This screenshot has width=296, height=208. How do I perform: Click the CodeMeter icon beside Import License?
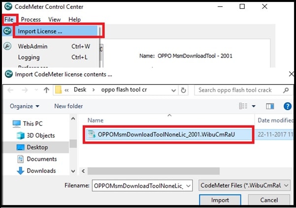tap(7, 31)
